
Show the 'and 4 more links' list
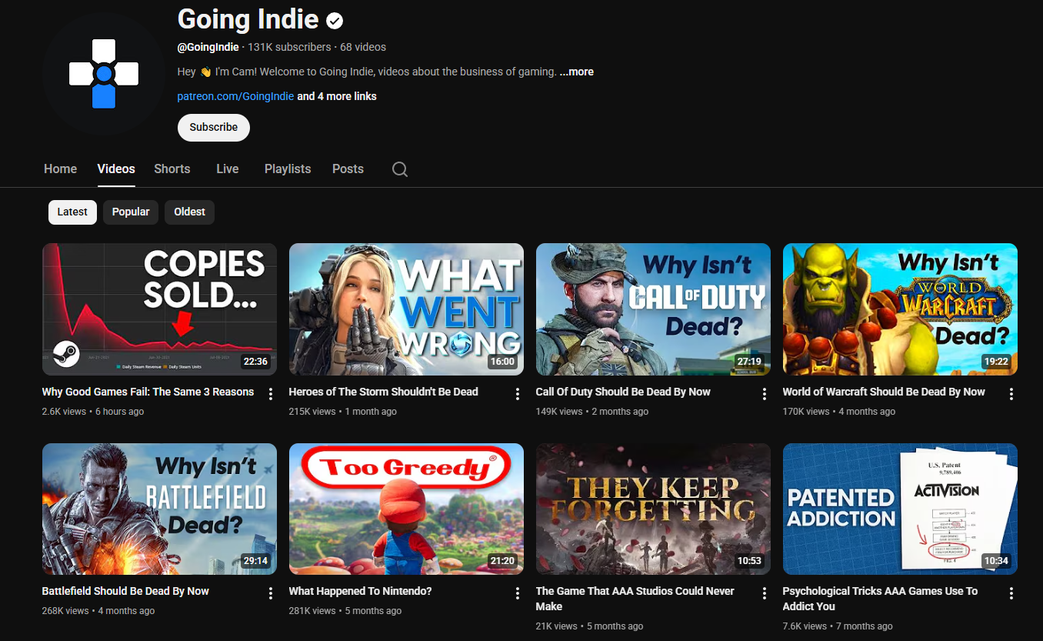[337, 96]
